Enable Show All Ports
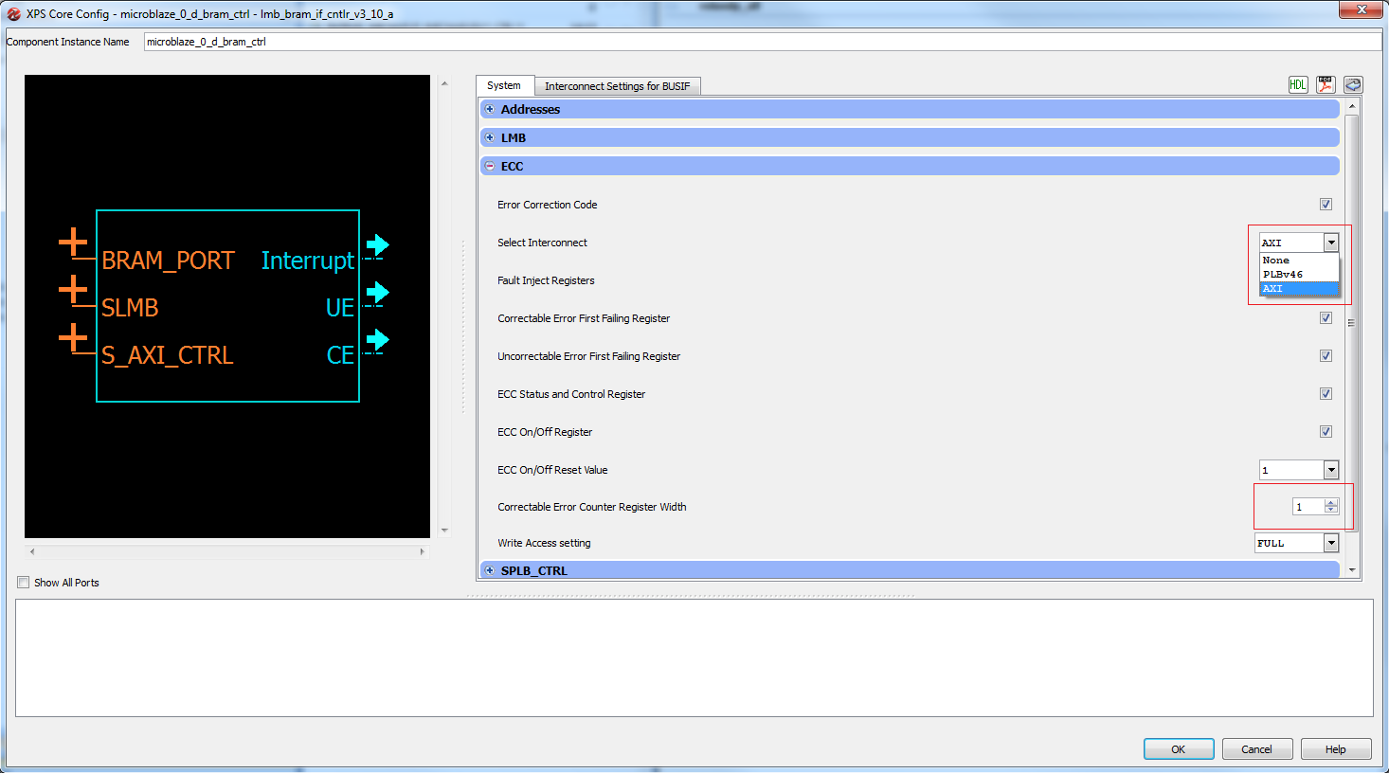This screenshot has width=1389, height=774. pos(23,582)
